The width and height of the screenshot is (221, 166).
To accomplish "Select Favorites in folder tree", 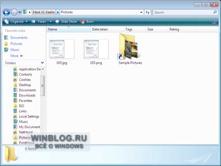I will (x=25, y=100).
